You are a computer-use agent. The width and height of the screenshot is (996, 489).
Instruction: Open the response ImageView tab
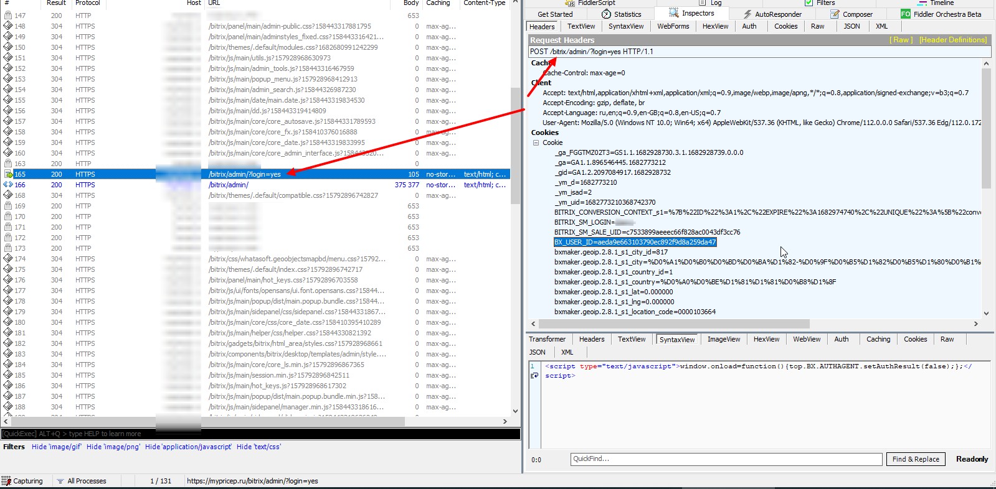(x=724, y=339)
